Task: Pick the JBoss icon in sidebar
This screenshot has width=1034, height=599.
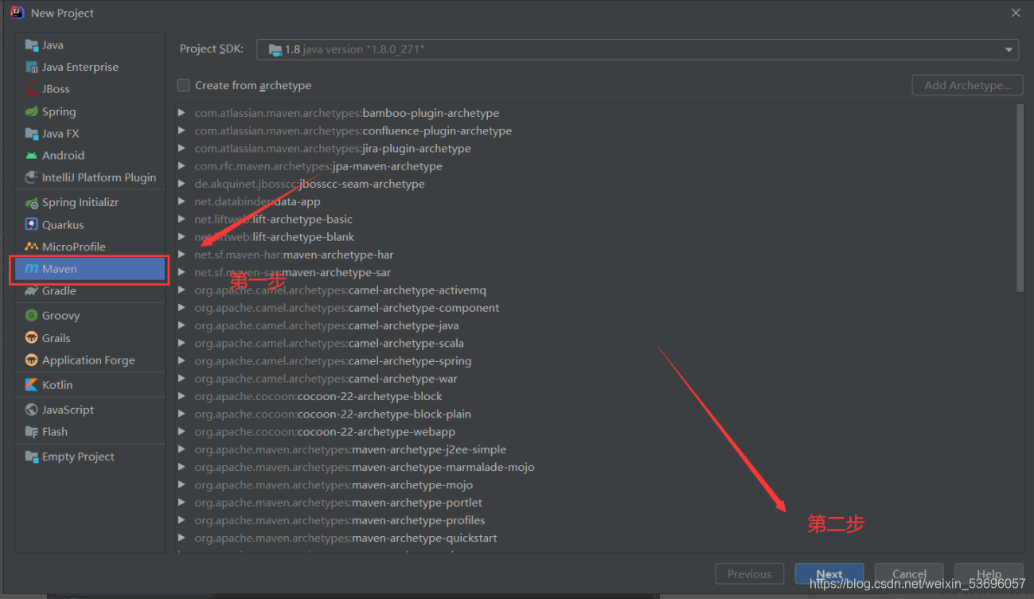Action: pos(32,89)
